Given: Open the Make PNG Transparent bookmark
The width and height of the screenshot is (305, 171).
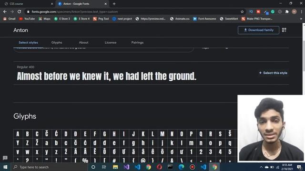Looking at the screenshot, I should pyautogui.click(x=257, y=19).
